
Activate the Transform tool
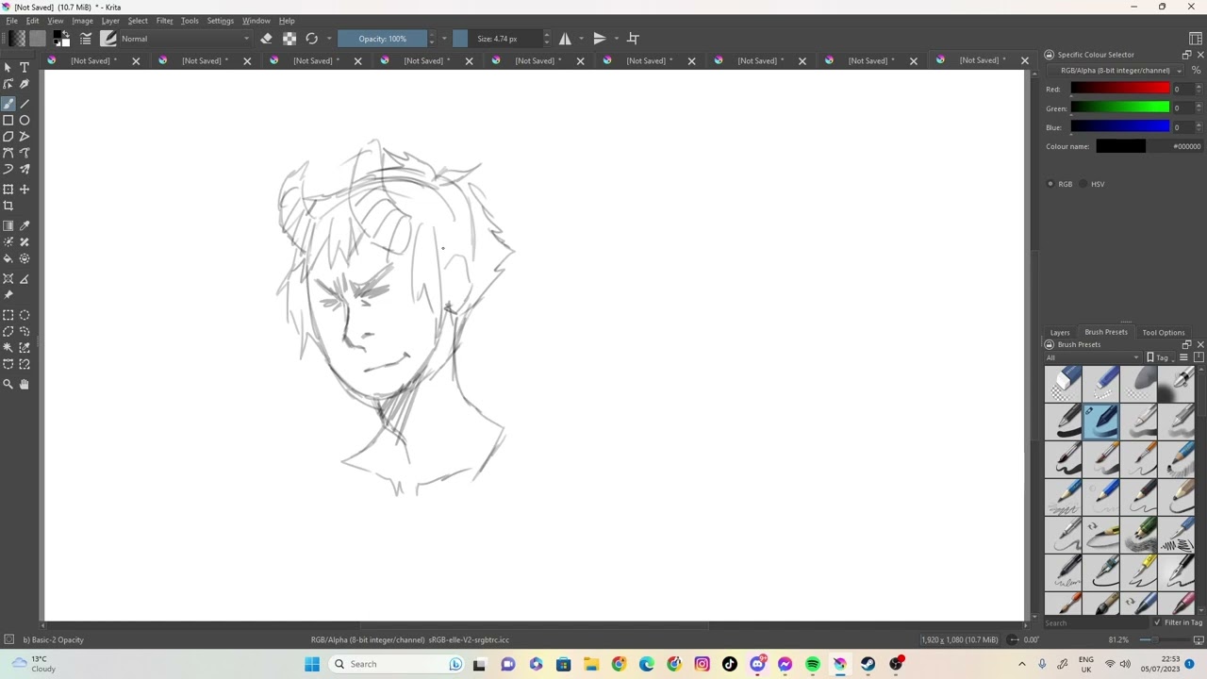click(8, 190)
